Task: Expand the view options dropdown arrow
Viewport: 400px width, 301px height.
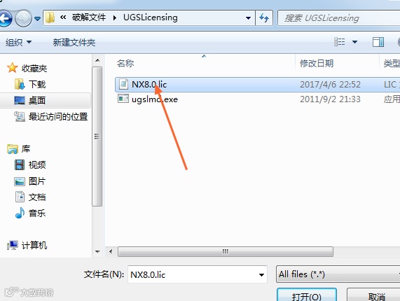Action: pyautogui.click(x=354, y=42)
